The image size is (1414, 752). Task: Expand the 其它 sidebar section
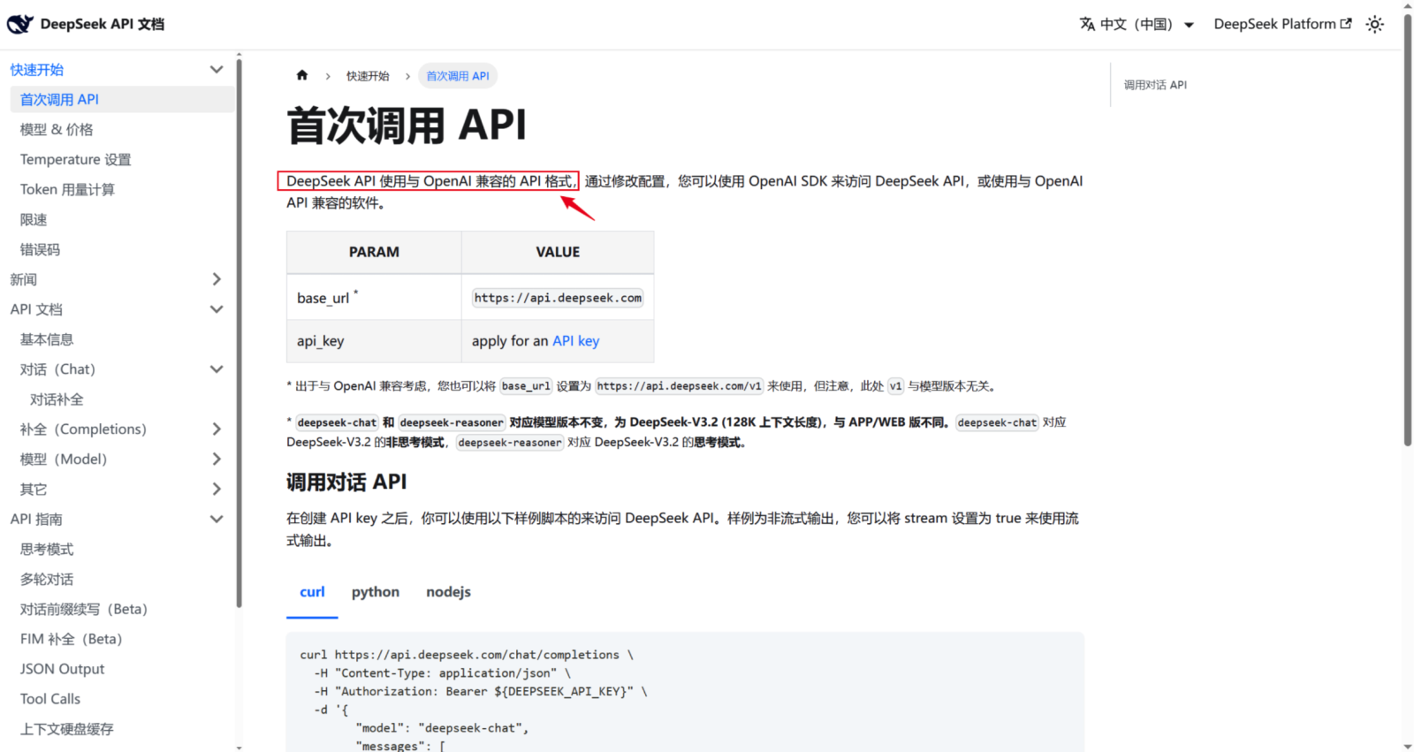216,490
